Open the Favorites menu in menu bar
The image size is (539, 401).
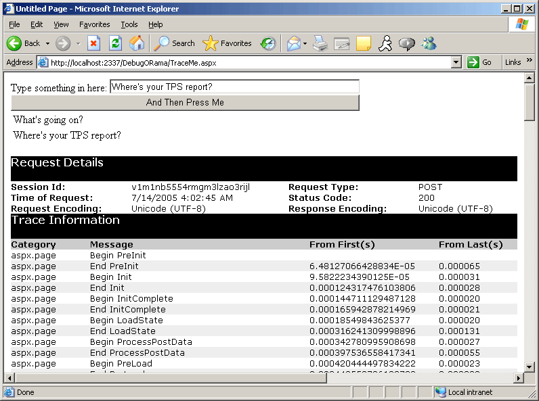pos(94,24)
